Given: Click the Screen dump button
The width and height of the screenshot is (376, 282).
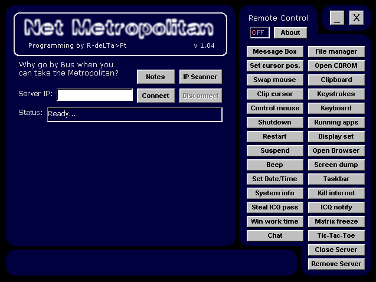Looking at the screenshot, I should 336,165.
